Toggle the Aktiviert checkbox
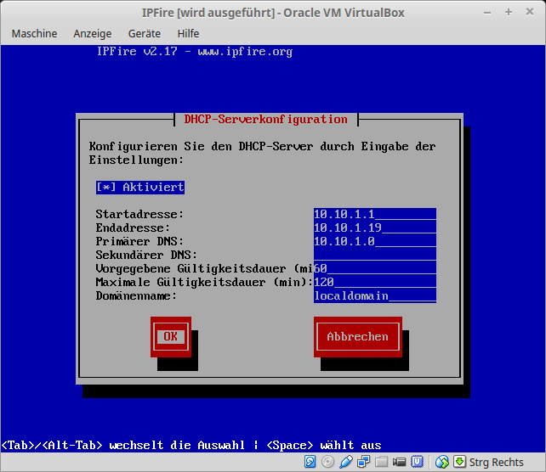The image size is (546, 472). point(140,188)
